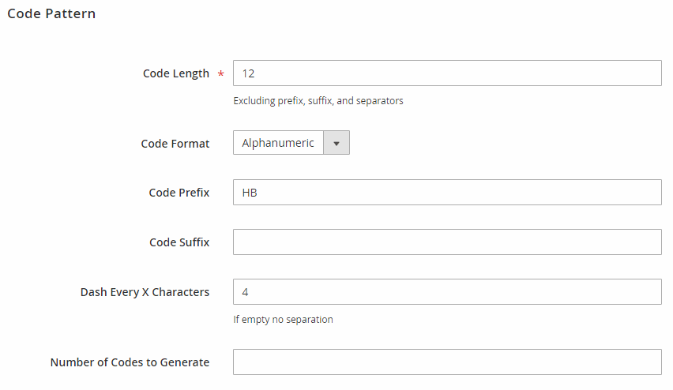The height and width of the screenshot is (390, 673).
Task: Click the Code Pattern section heading
Action: 51,13
